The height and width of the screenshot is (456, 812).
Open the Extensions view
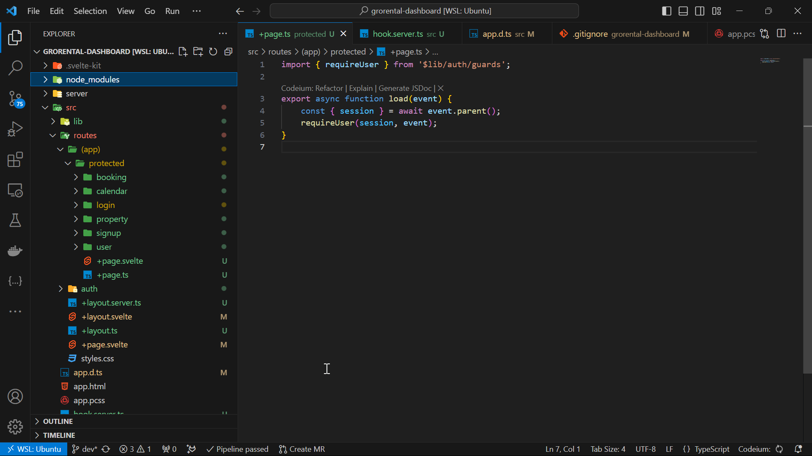coord(15,160)
